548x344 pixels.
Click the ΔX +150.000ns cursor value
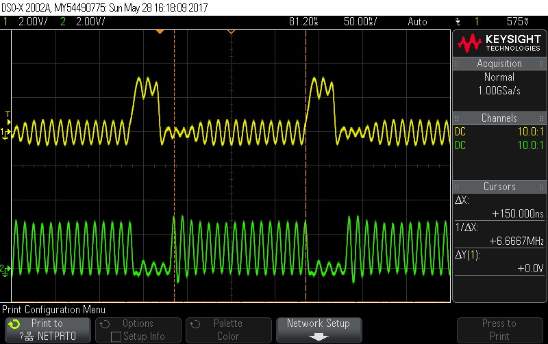518,213
